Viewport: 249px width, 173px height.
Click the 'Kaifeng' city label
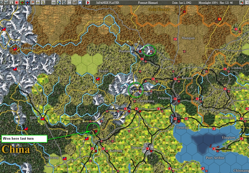click(x=116, y=150)
